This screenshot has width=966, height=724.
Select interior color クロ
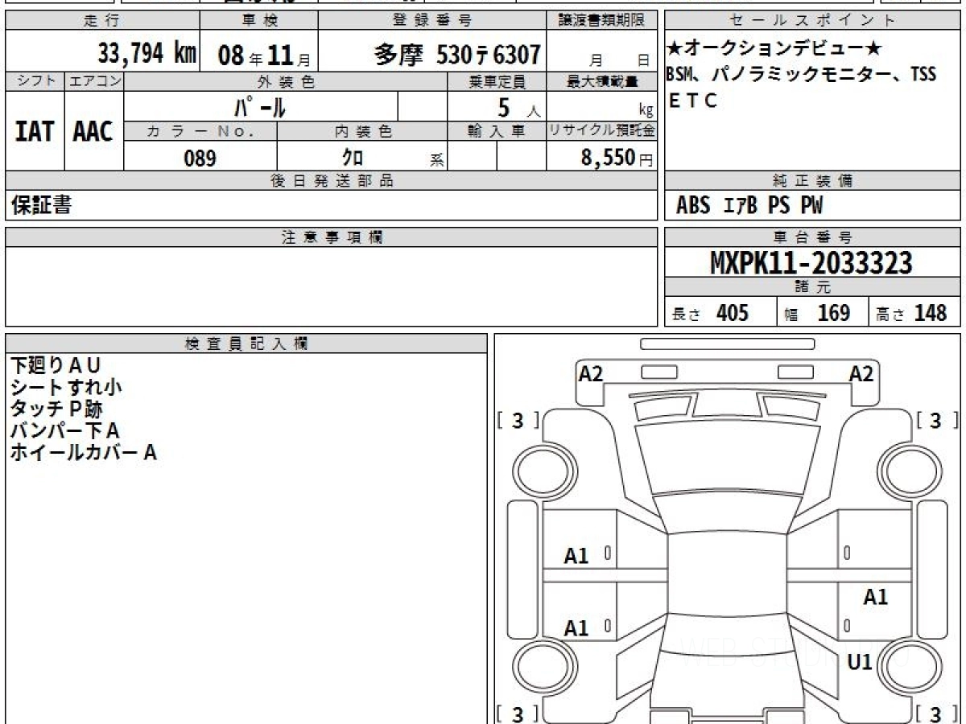click(353, 157)
